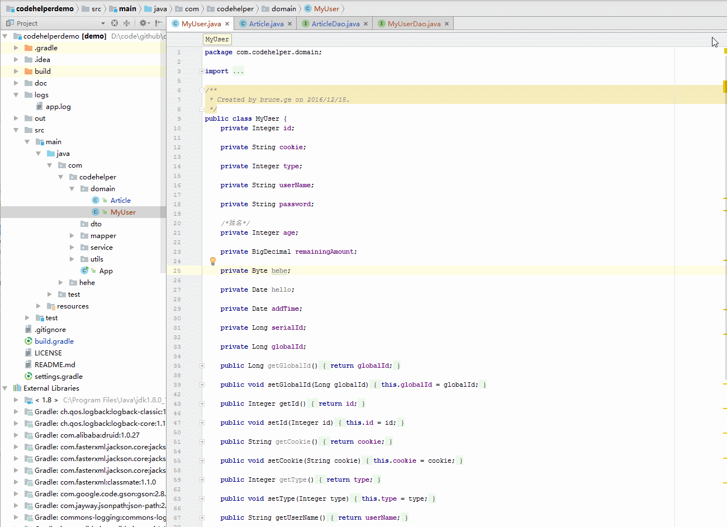Screen dimensions: 727x527
Task: Select MyUser in the project tree
Action: click(123, 212)
